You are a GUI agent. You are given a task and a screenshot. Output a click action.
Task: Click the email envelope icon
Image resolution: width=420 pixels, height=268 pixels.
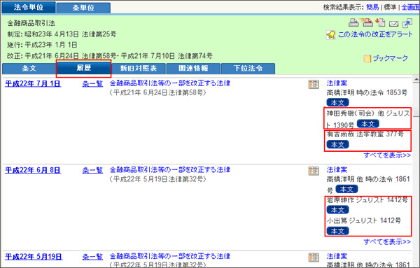pos(393,24)
